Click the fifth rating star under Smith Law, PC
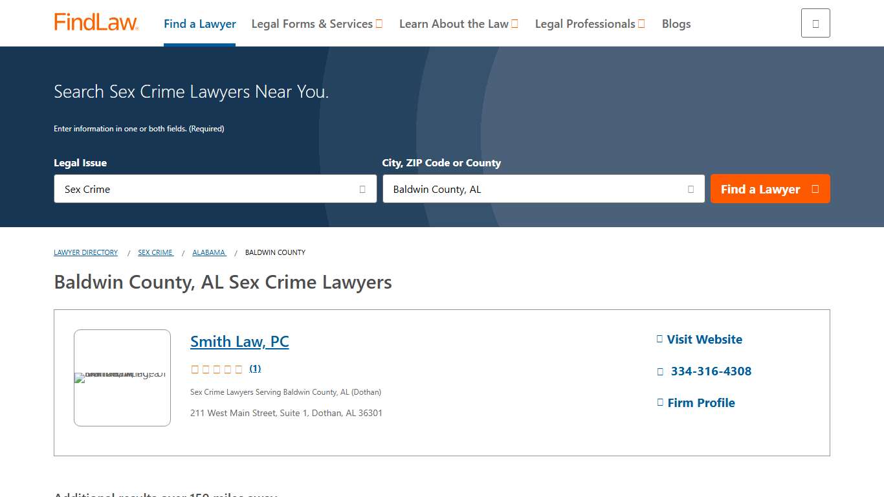This screenshot has width=884, height=497. click(239, 368)
